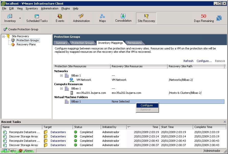Click the Bilbao 1 datacenter icon under Networks
Screen dimensions: 228x154
67,75
